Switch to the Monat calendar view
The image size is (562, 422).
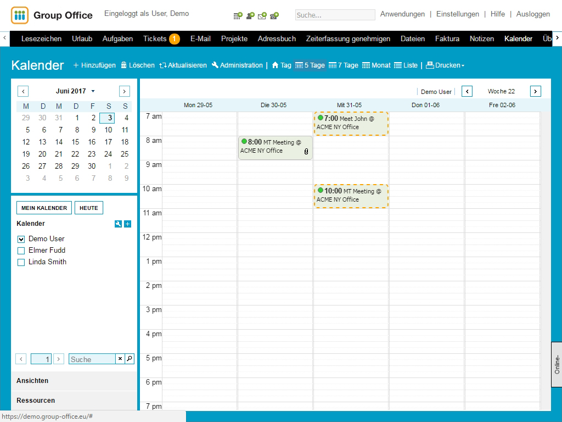pyautogui.click(x=376, y=65)
